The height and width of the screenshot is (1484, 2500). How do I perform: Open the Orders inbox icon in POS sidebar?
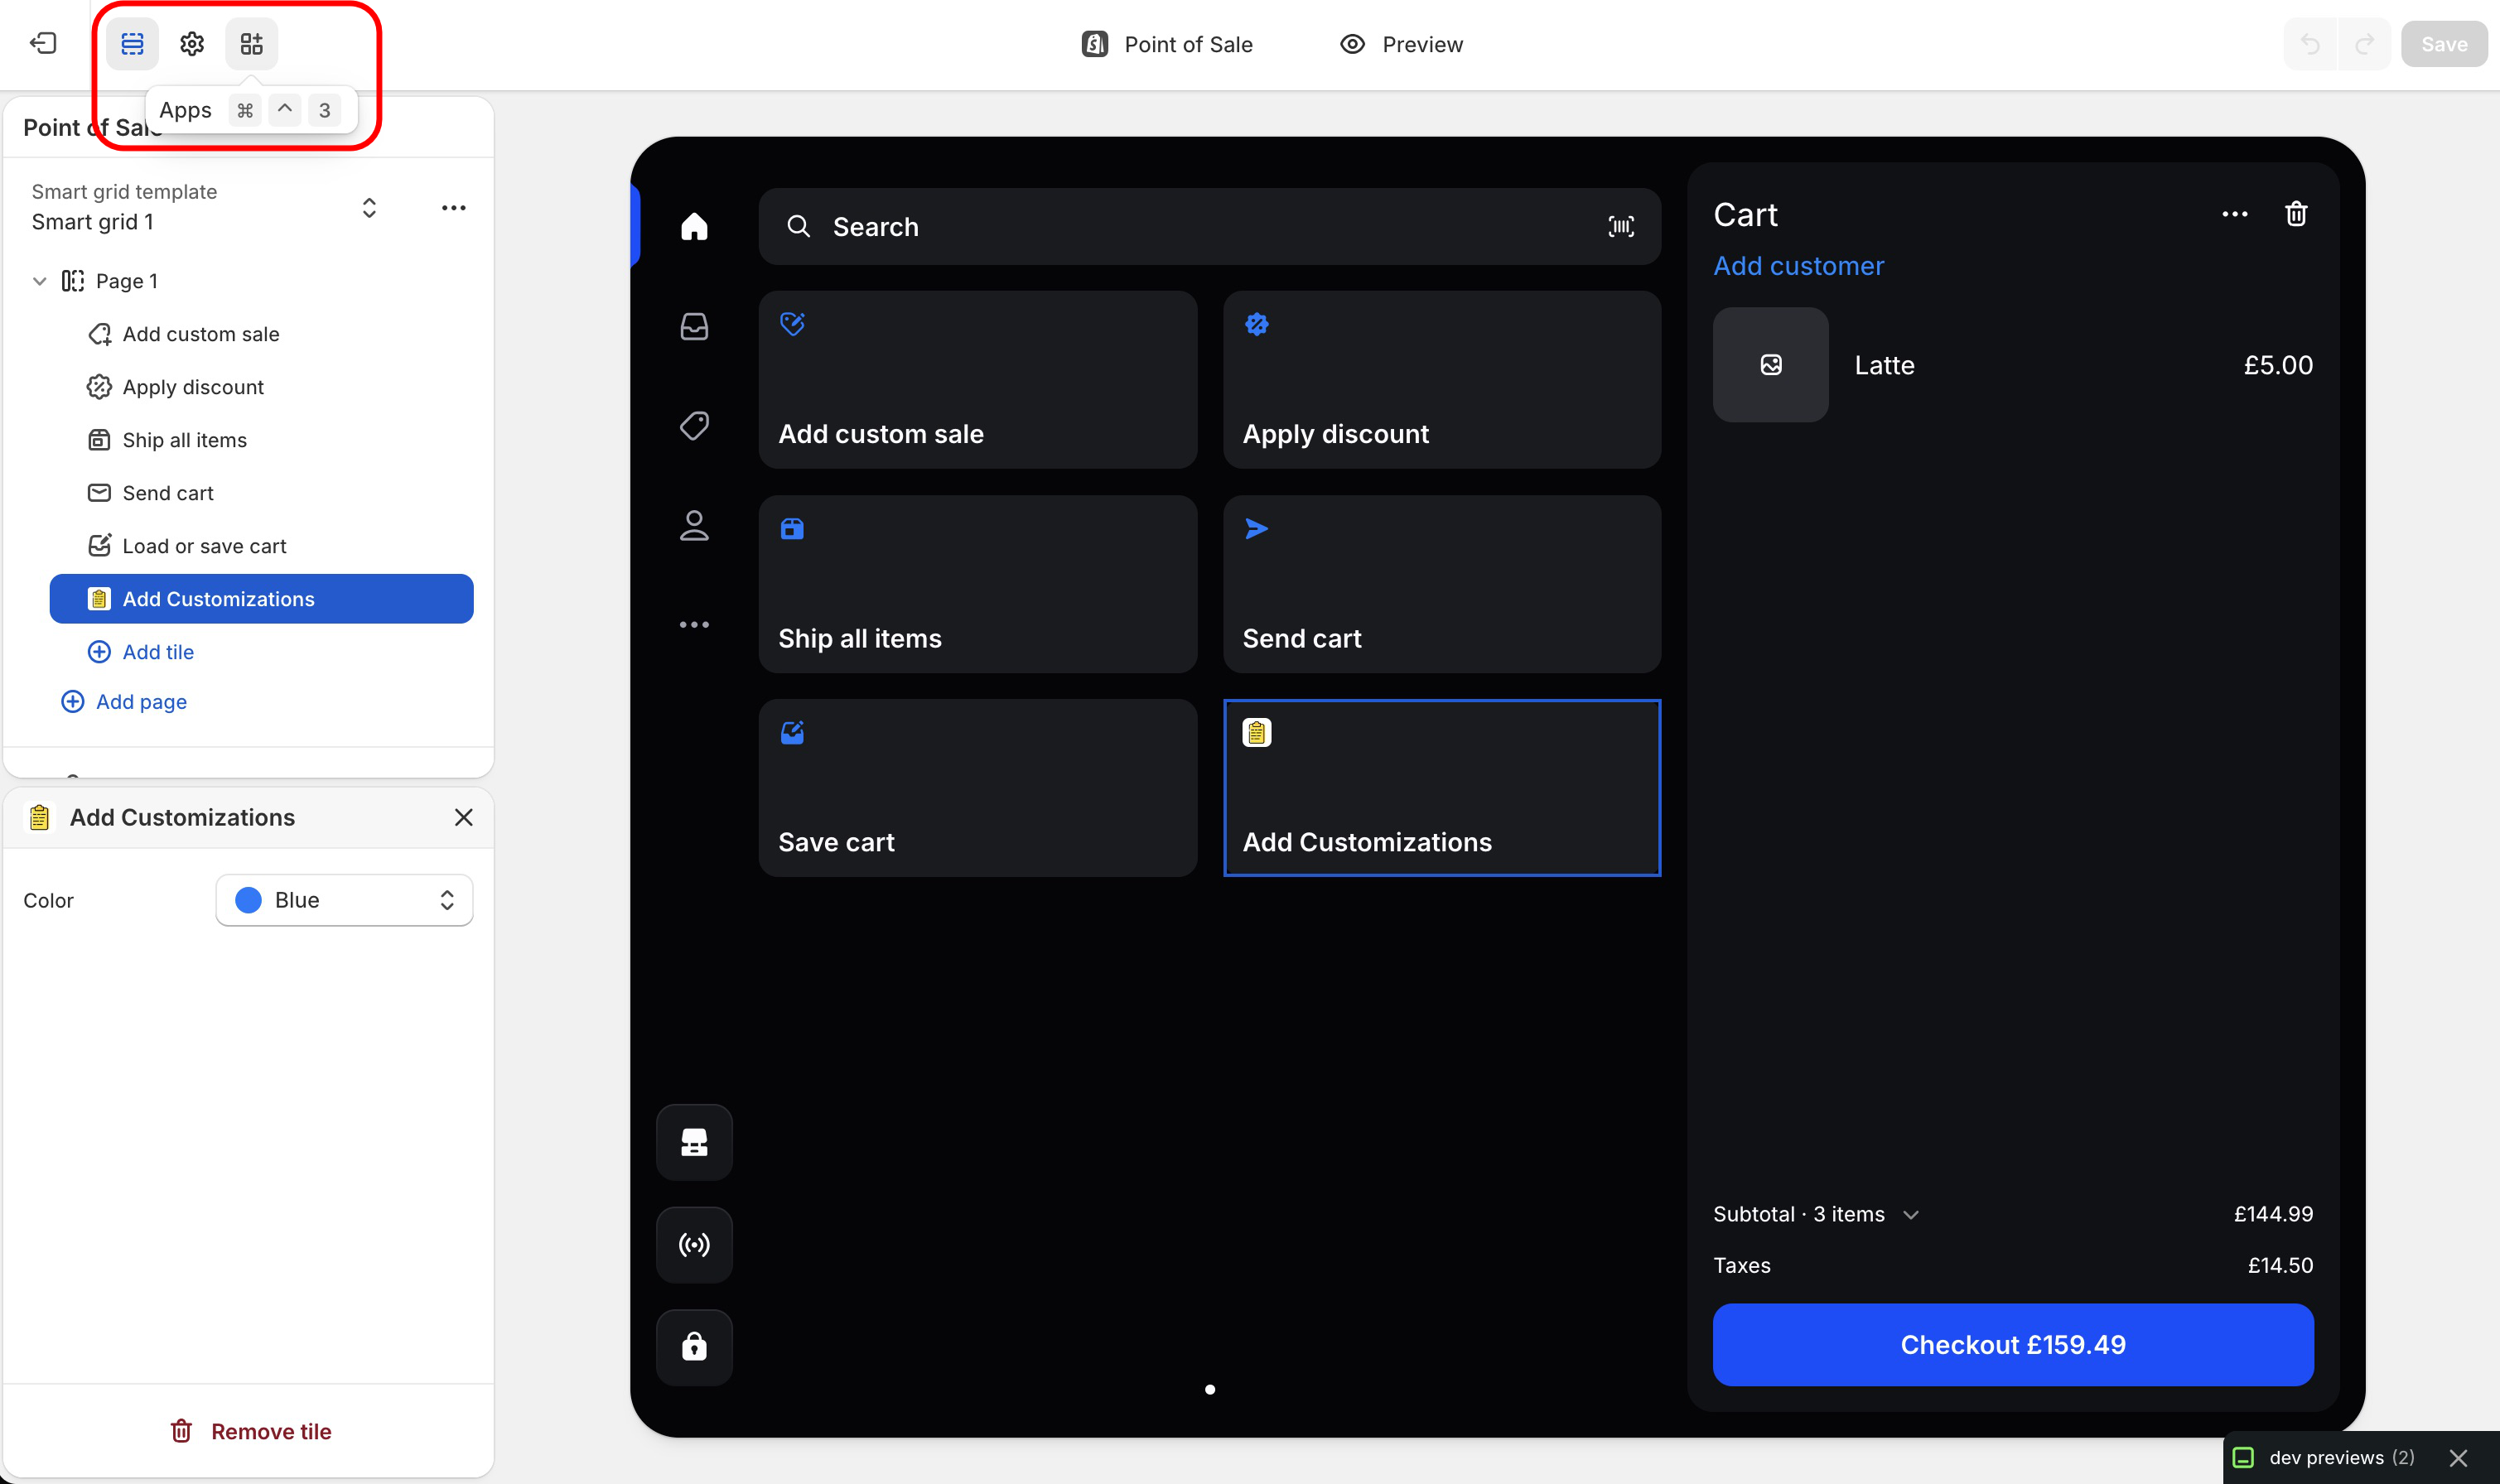[x=694, y=326]
